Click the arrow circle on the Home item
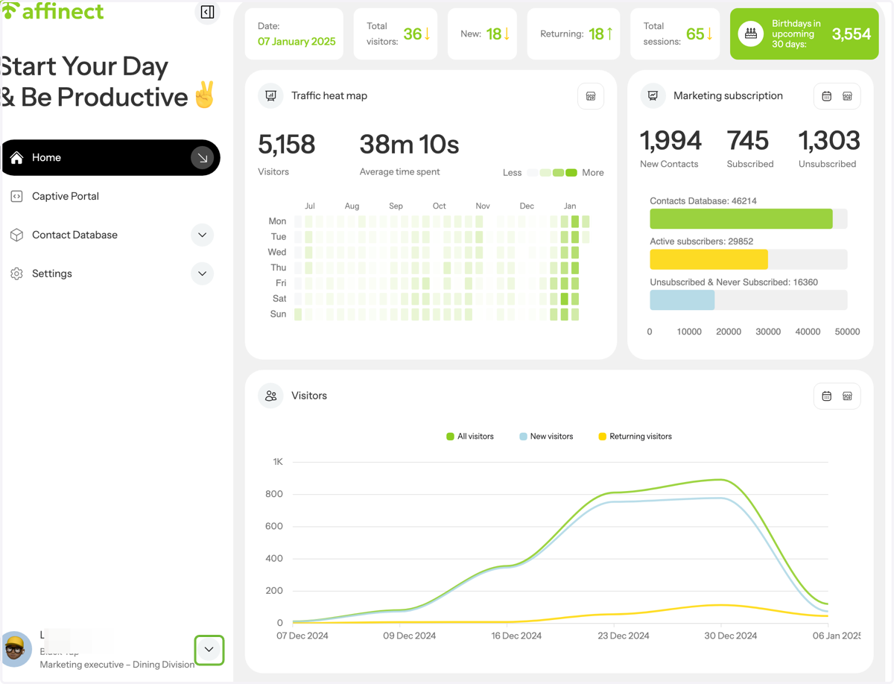The height and width of the screenshot is (684, 894). (202, 158)
